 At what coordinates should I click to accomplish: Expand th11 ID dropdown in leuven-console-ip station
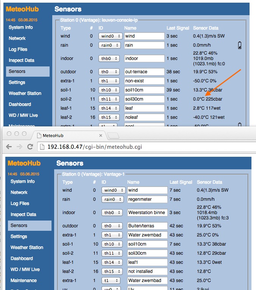click(x=109, y=99)
